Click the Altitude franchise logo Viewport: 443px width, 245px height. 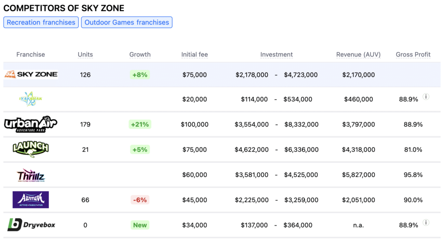31,200
